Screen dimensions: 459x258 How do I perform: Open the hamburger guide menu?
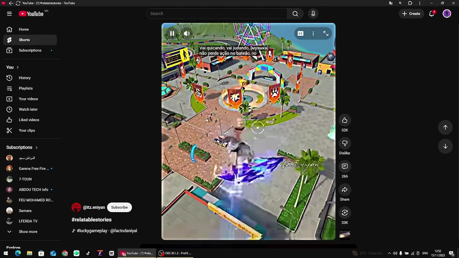pos(9,14)
